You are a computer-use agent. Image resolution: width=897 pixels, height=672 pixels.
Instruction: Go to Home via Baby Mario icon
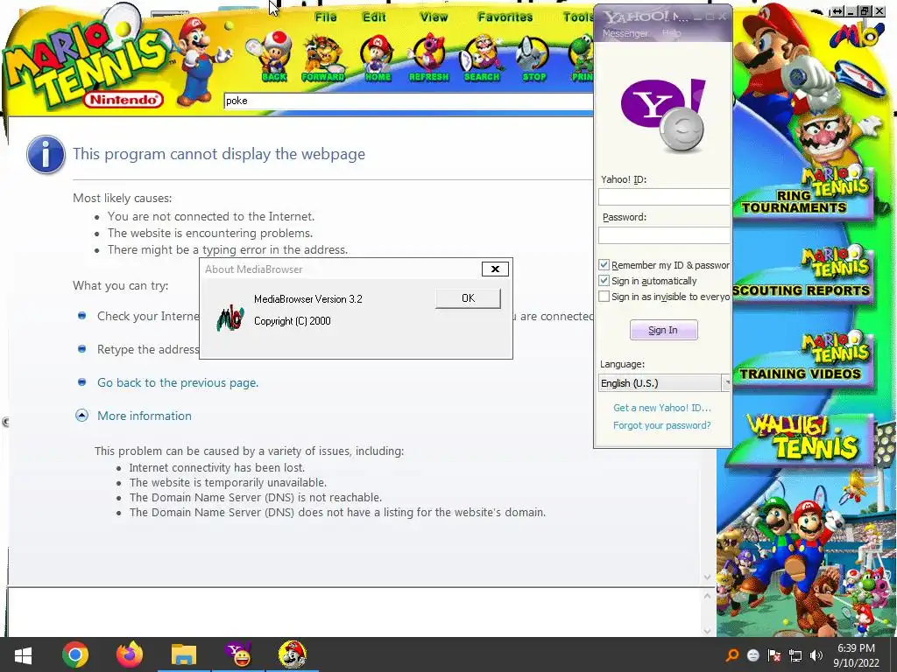pyautogui.click(x=378, y=58)
